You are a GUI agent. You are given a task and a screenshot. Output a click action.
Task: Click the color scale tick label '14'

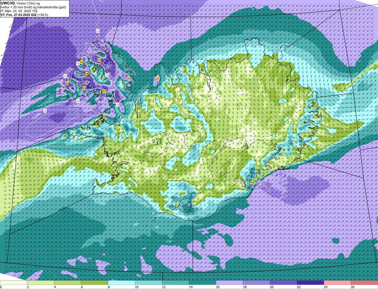(190, 287)
